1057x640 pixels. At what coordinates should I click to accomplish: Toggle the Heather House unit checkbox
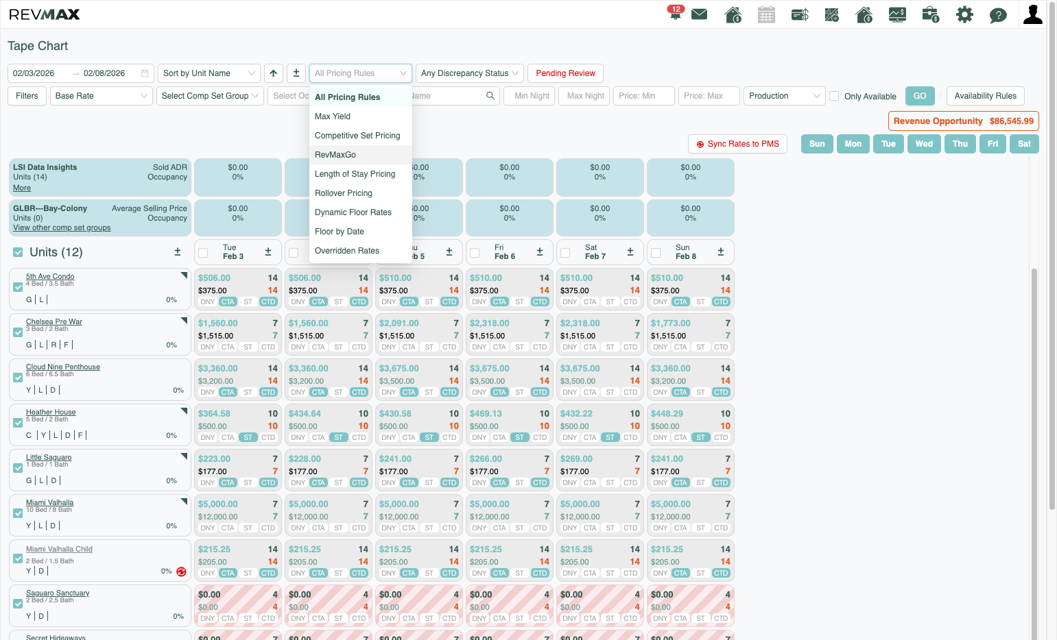click(x=18, y=423)
